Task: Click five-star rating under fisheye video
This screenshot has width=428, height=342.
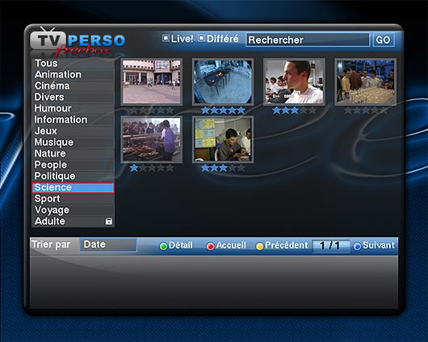Action: (223, 111)
